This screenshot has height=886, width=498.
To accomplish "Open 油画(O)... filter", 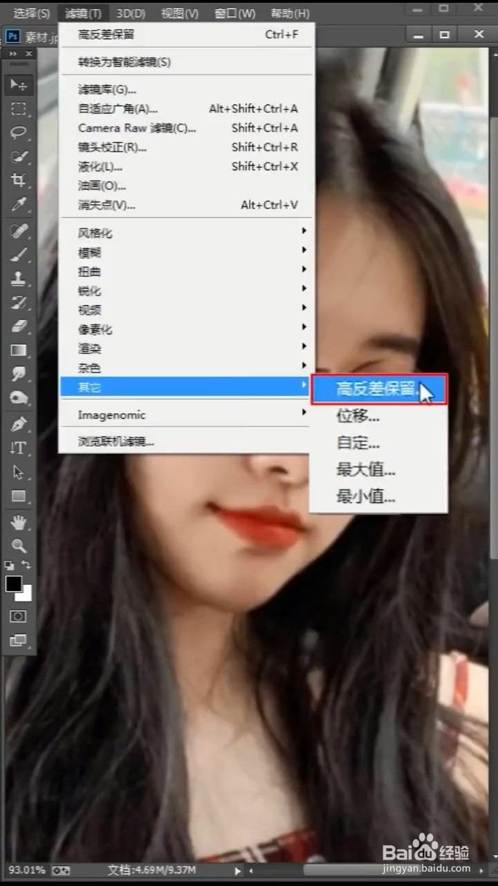I will click(x=187, y=186).
